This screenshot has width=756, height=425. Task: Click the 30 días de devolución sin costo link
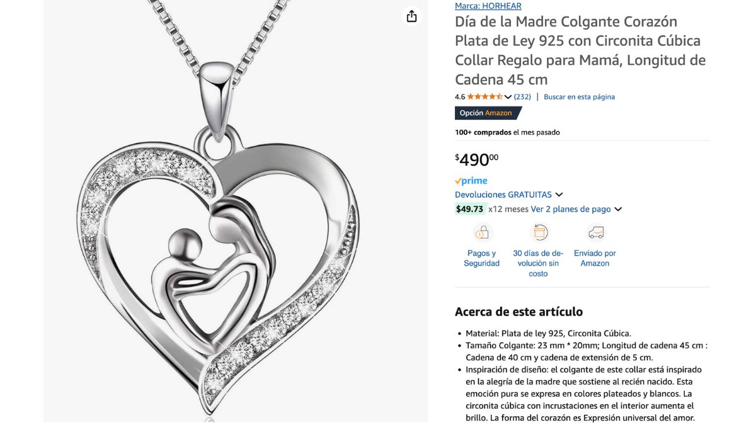[x=539, y=263]
